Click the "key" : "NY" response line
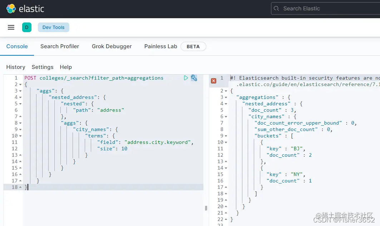 click(286, 174)
